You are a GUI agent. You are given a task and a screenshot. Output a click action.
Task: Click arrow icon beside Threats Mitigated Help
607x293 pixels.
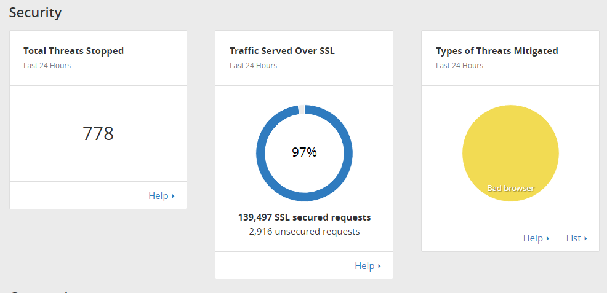click(x=548, y=239)
